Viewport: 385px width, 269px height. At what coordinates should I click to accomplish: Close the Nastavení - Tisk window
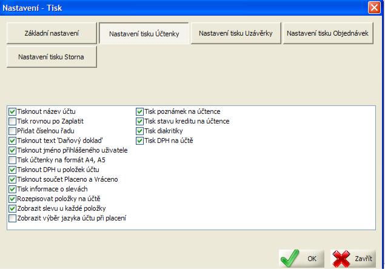click(377, 8)
